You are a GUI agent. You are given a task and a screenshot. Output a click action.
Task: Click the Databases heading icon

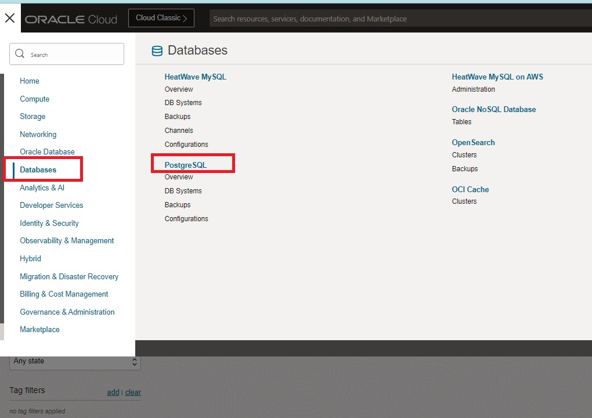point(157,51)
